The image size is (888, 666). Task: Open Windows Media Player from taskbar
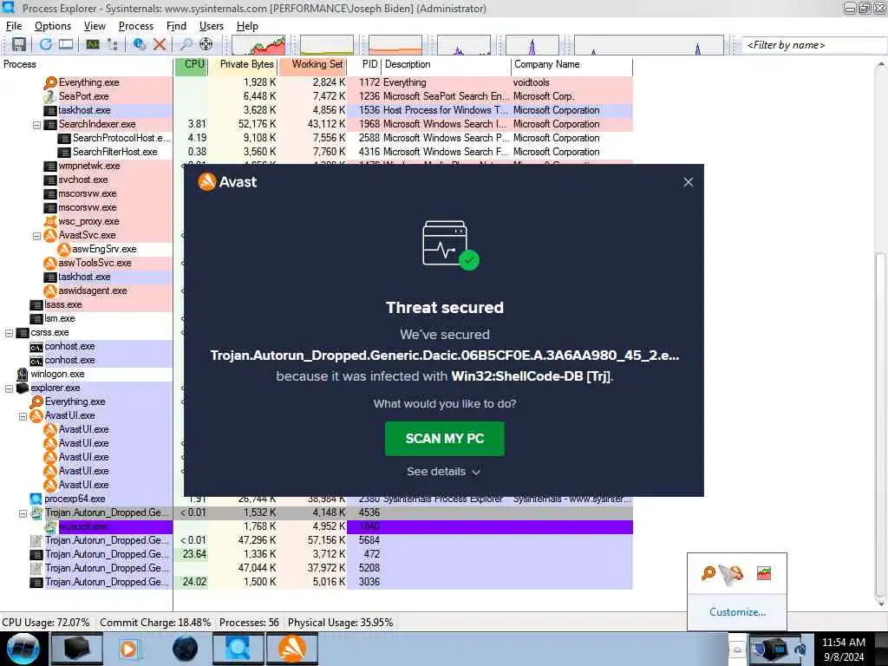coord(129,650)
